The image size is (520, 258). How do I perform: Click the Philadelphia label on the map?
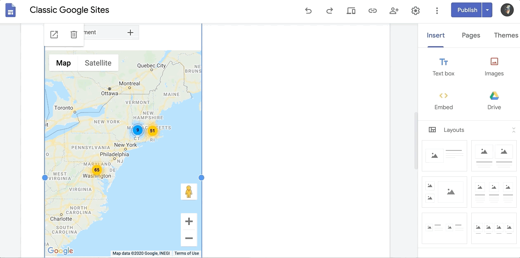coord(114,155)
